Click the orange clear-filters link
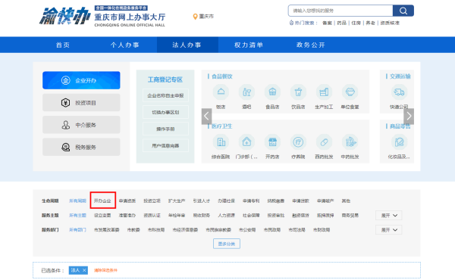 pyautogui.click(x=105, y=270)
